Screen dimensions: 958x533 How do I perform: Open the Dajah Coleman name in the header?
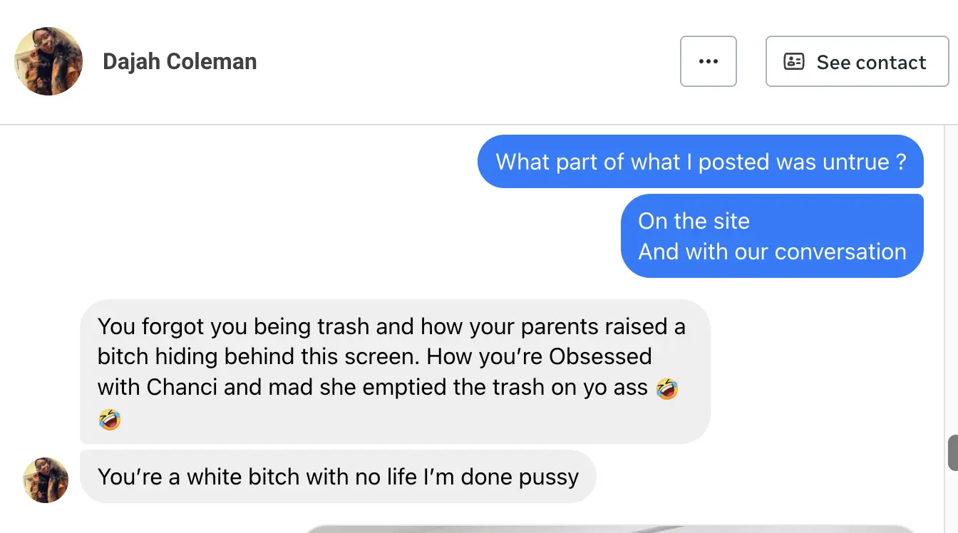coord(180,61)
